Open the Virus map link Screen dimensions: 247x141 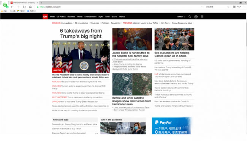(x=95, y=23)
